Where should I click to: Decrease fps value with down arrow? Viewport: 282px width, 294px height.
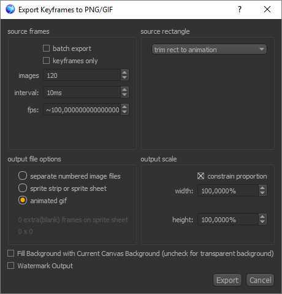[x=124, y=112]
